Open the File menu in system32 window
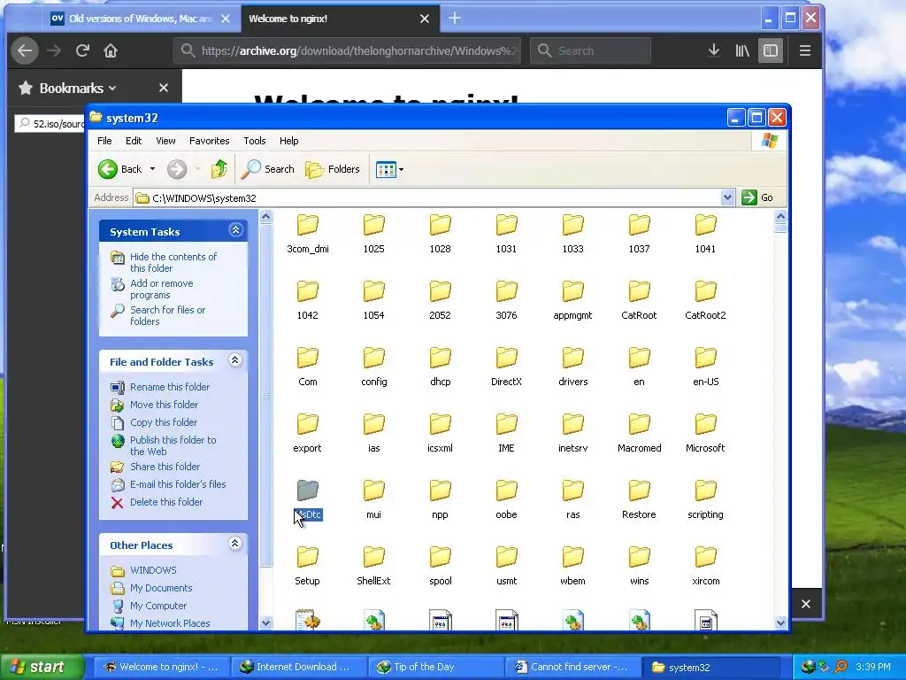Image resolution: width=906 pixels, height=680 pixels. point(104,141)
